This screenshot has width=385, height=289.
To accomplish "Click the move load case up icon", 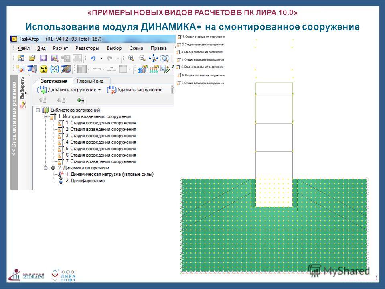I will [x=42, y=100].
